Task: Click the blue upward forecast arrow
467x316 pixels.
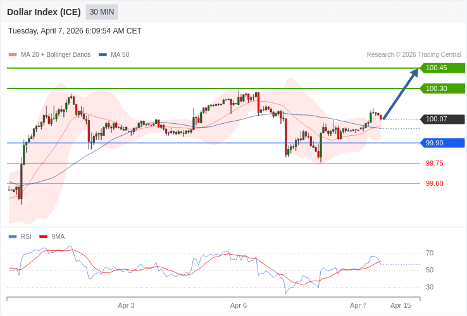Action: [401, 94]
